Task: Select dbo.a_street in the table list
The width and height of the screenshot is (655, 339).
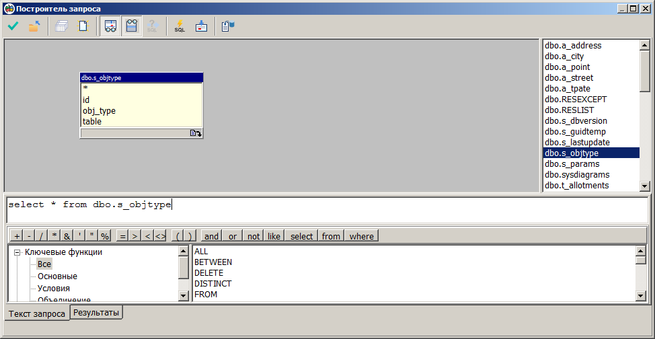Action: pos(568,78)
